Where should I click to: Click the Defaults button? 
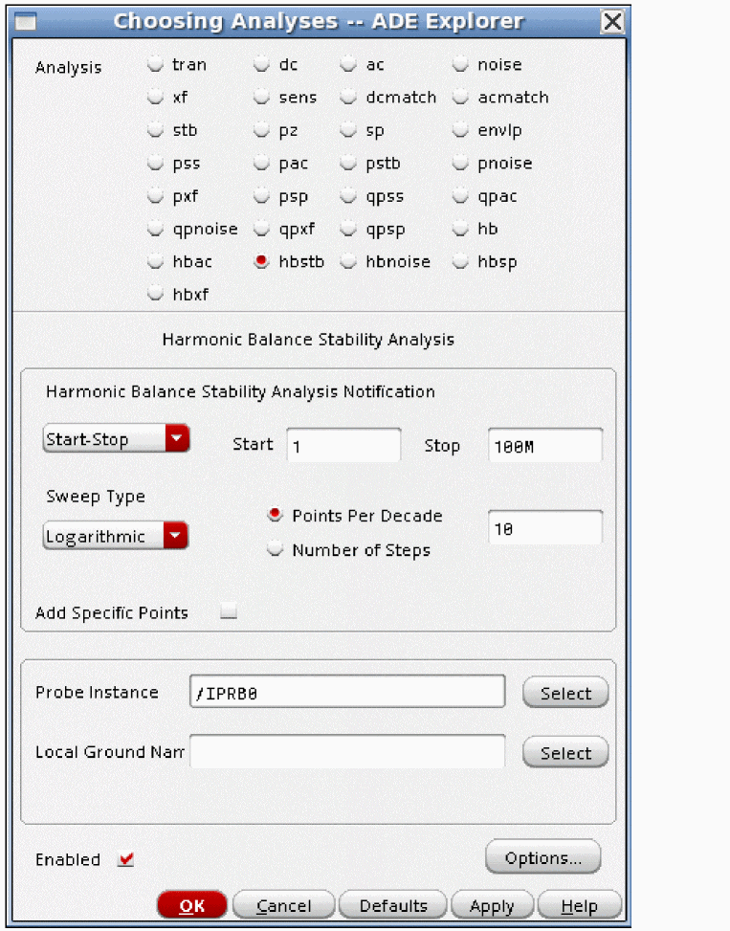[x=393, y=906]
